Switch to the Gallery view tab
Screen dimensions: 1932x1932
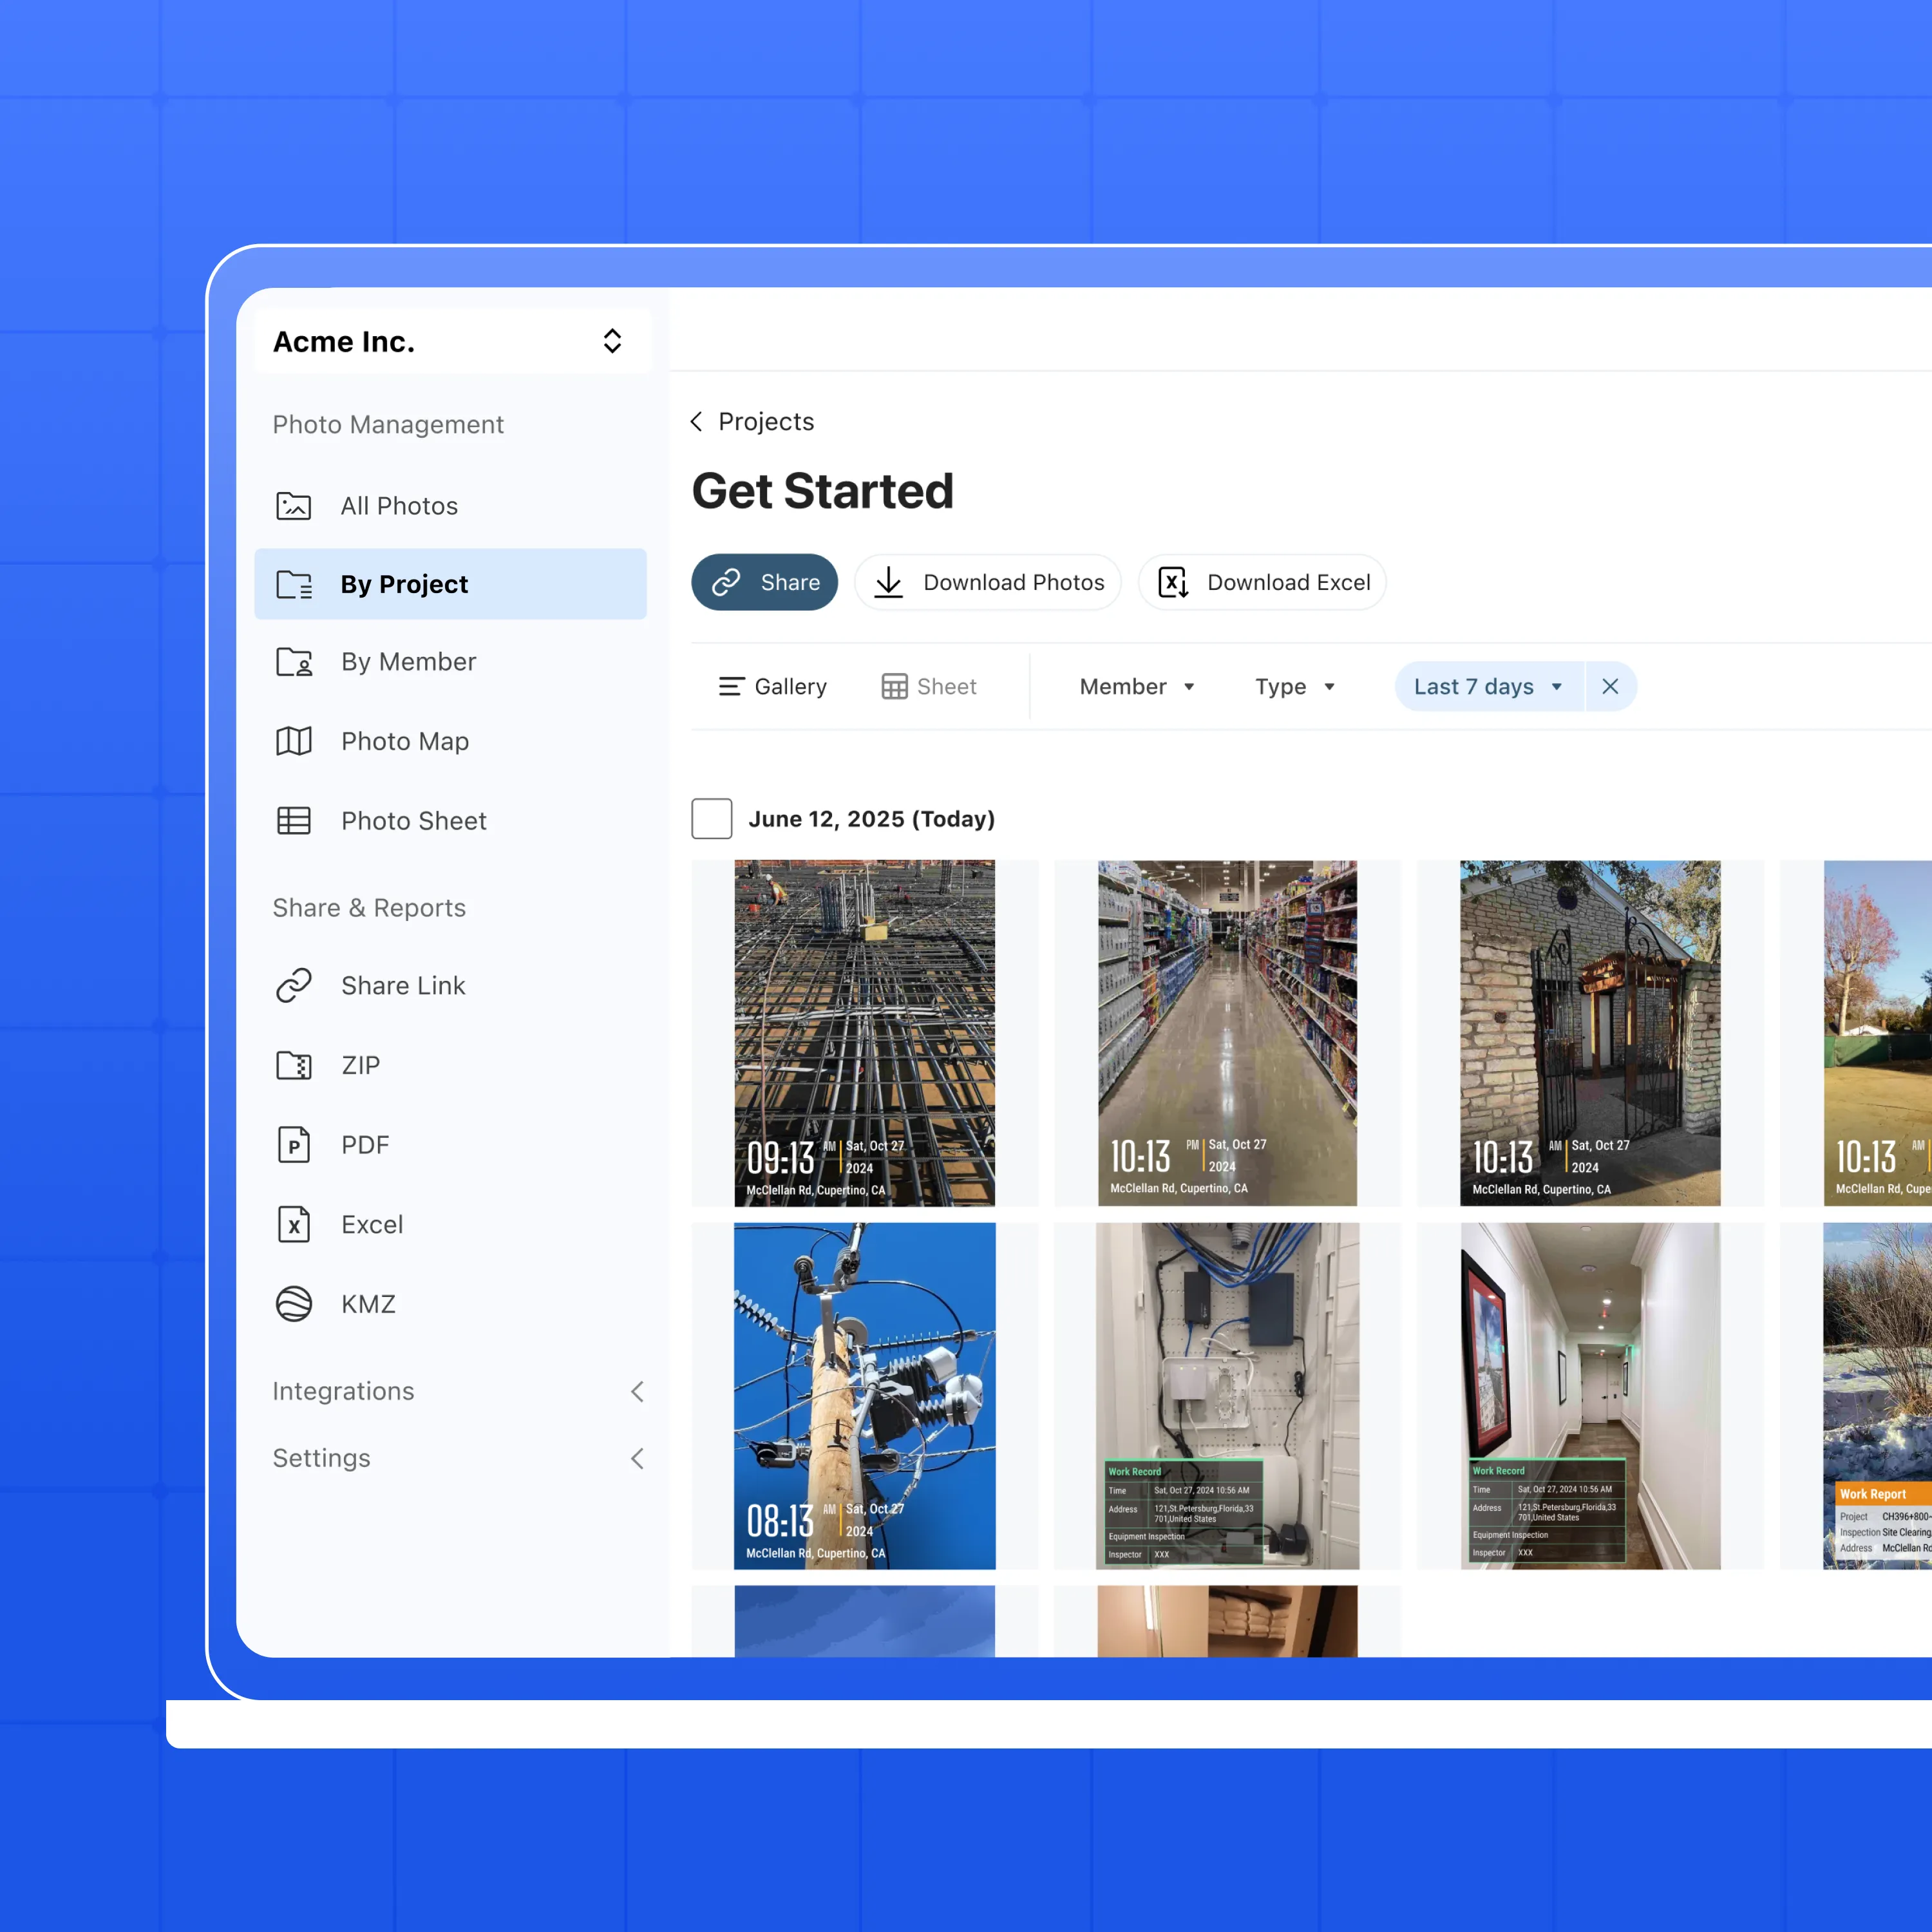coord(772,687)
